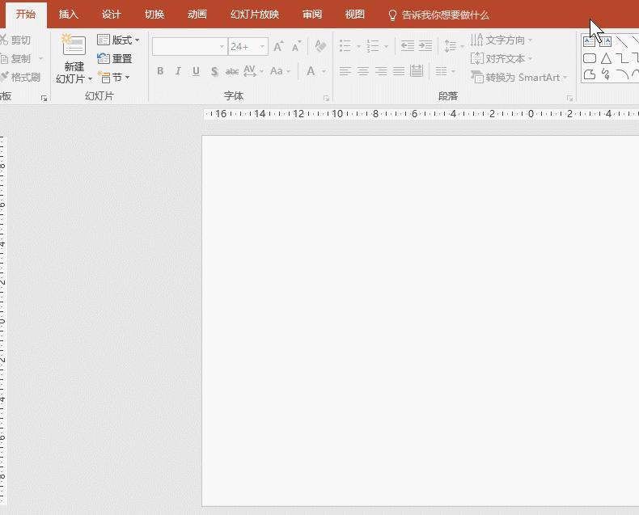Image resolution: width=639 pixels, height=515 pixels.
Task: Select the triangle shape in shapes gallery
Action: [606, 58]
